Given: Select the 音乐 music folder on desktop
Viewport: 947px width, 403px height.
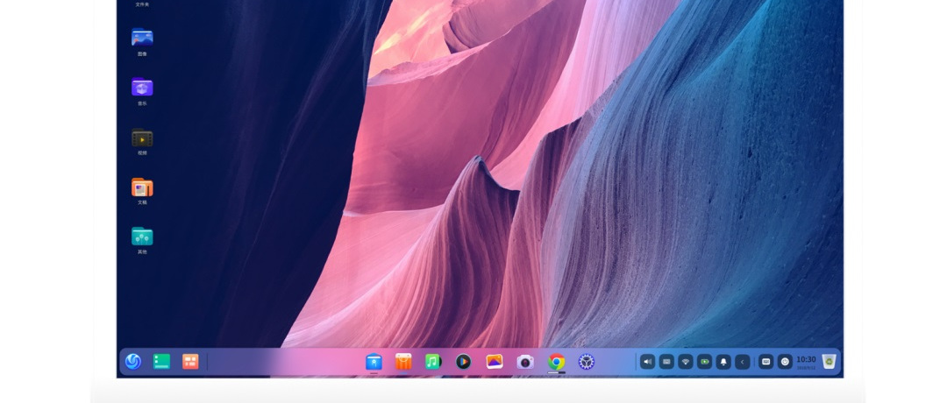Looking at the screenshot, I should click(x=142, y=91).
